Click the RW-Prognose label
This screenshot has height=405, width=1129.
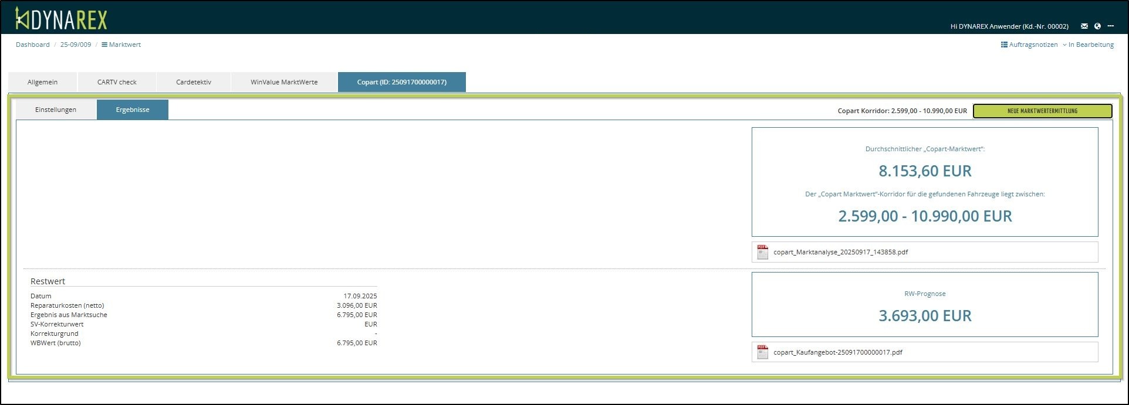[x=925, y=294]
